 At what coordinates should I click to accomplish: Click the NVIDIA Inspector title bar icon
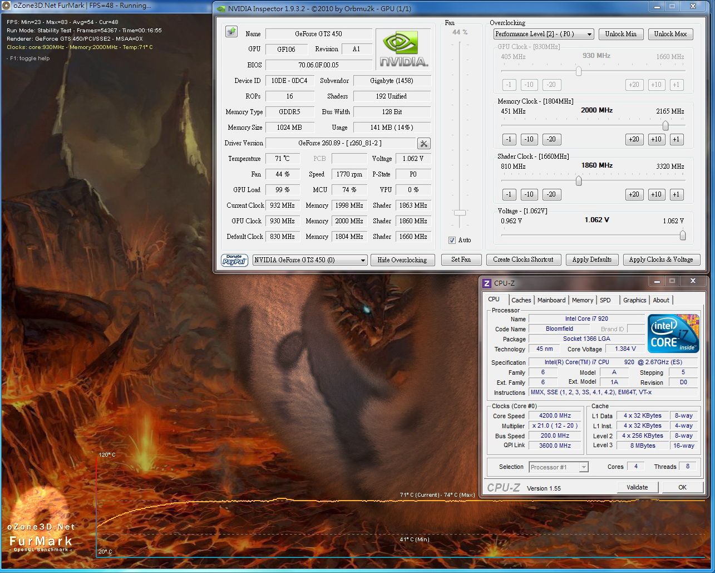tap(221, 8)
